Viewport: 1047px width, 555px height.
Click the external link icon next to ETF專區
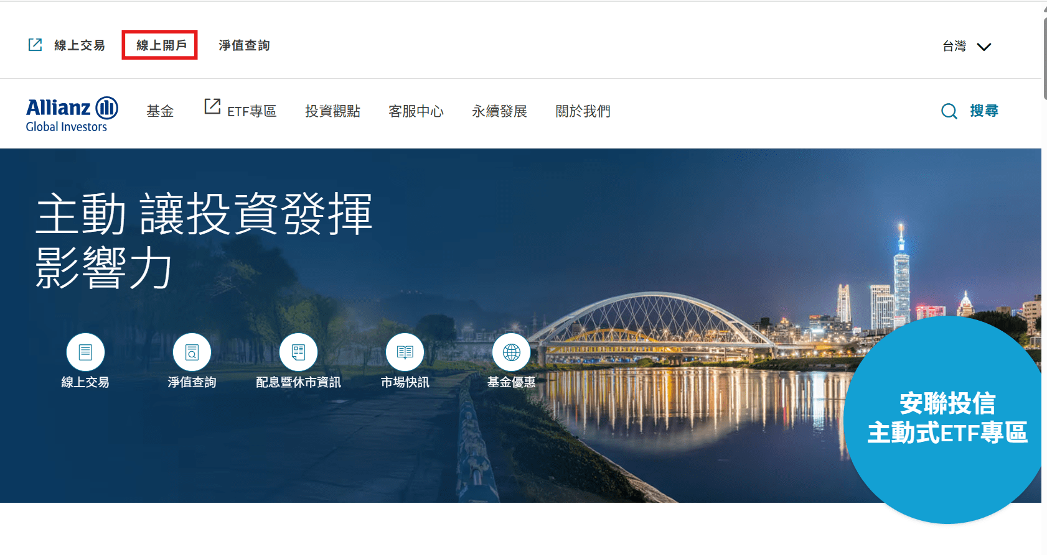coord(212,106)
